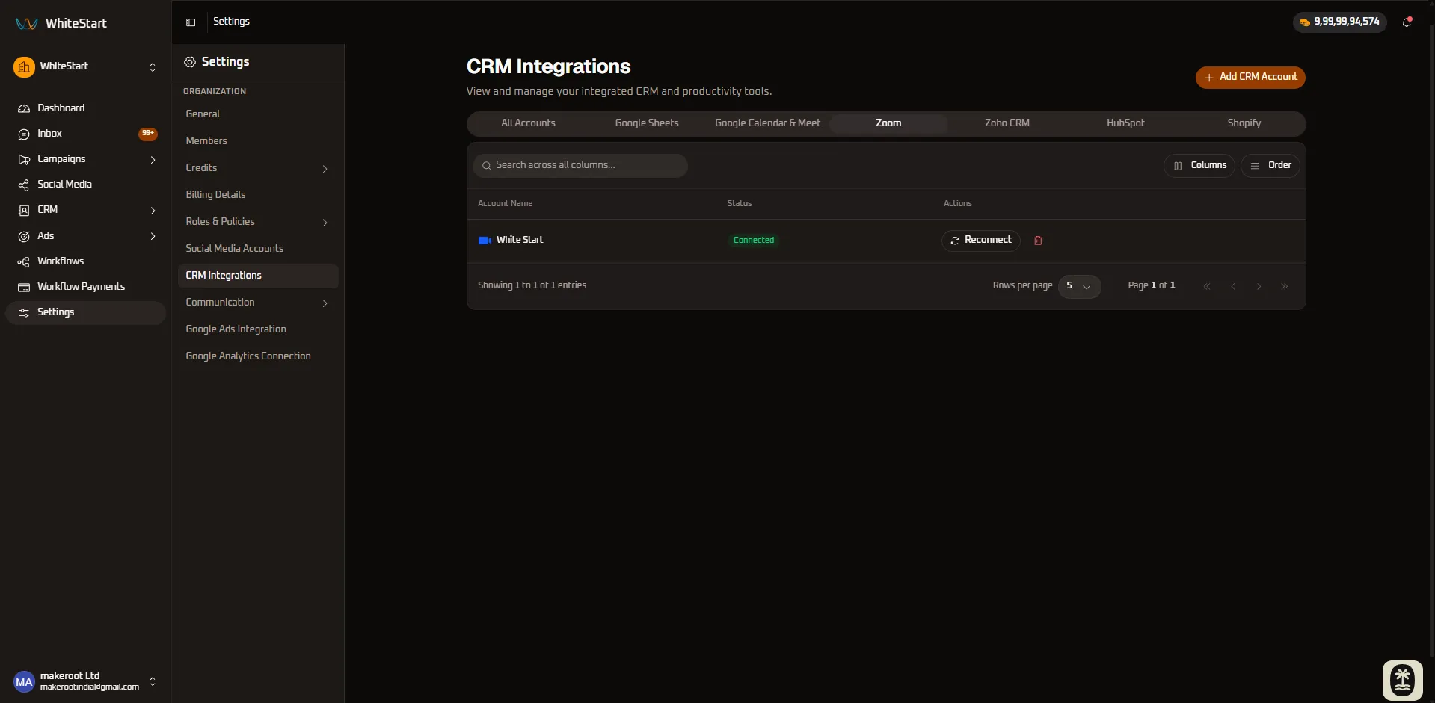Click the Inbox sidebar icon
The image size is (1435, 703).
tap(24, 134)
